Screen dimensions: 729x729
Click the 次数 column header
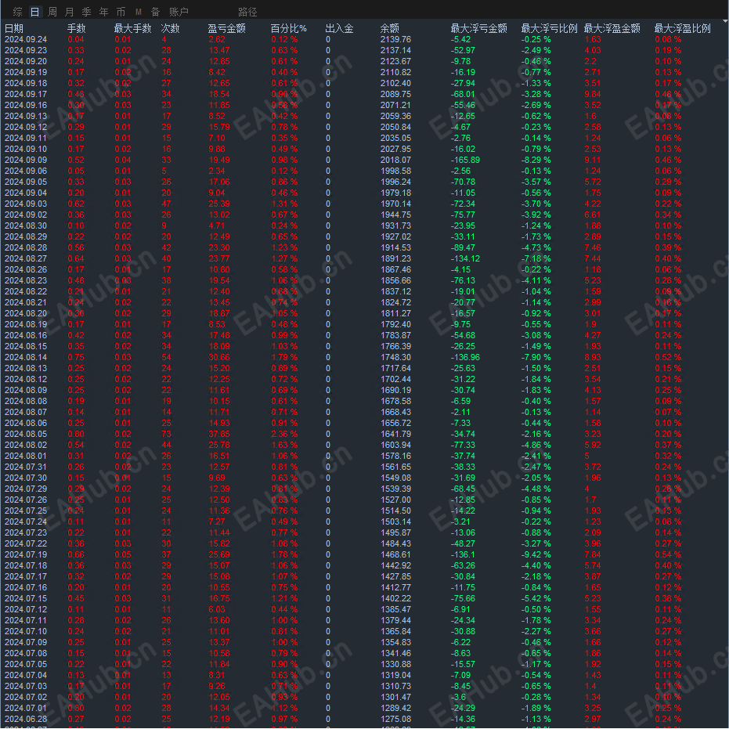[x=170, y=28]
